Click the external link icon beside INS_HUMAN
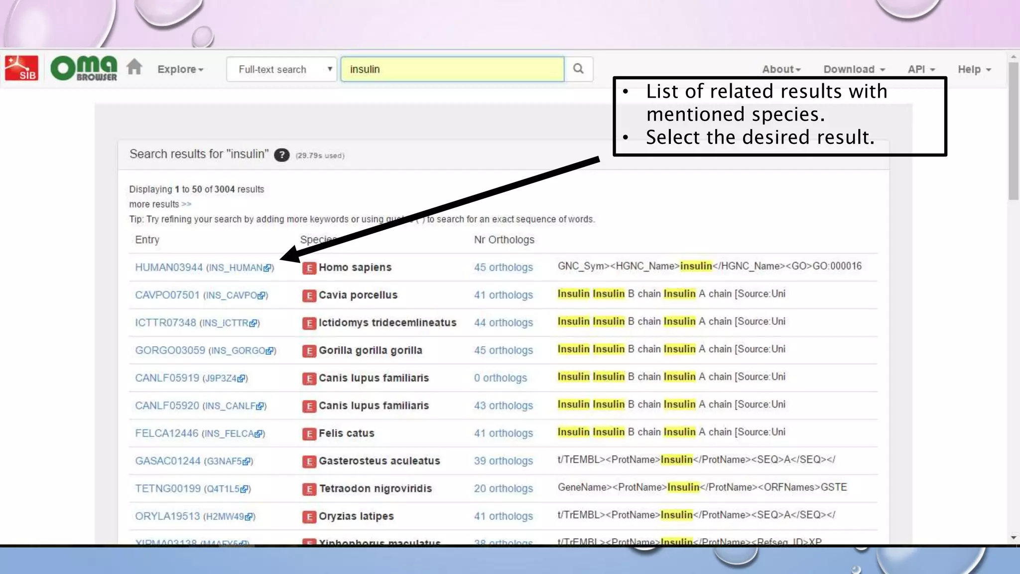Image resolution: width=1020 pixels, height=574 pixels. (267, 268)
